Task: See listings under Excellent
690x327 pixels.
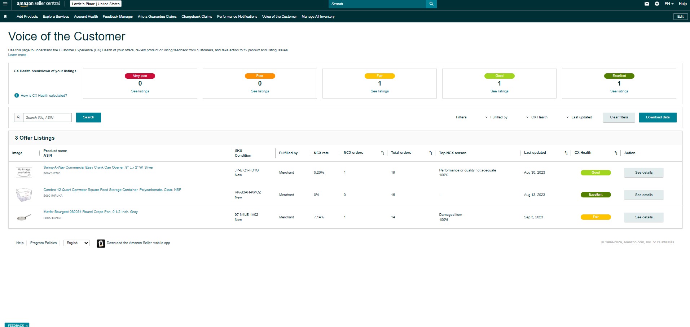Action: point(619,91)
